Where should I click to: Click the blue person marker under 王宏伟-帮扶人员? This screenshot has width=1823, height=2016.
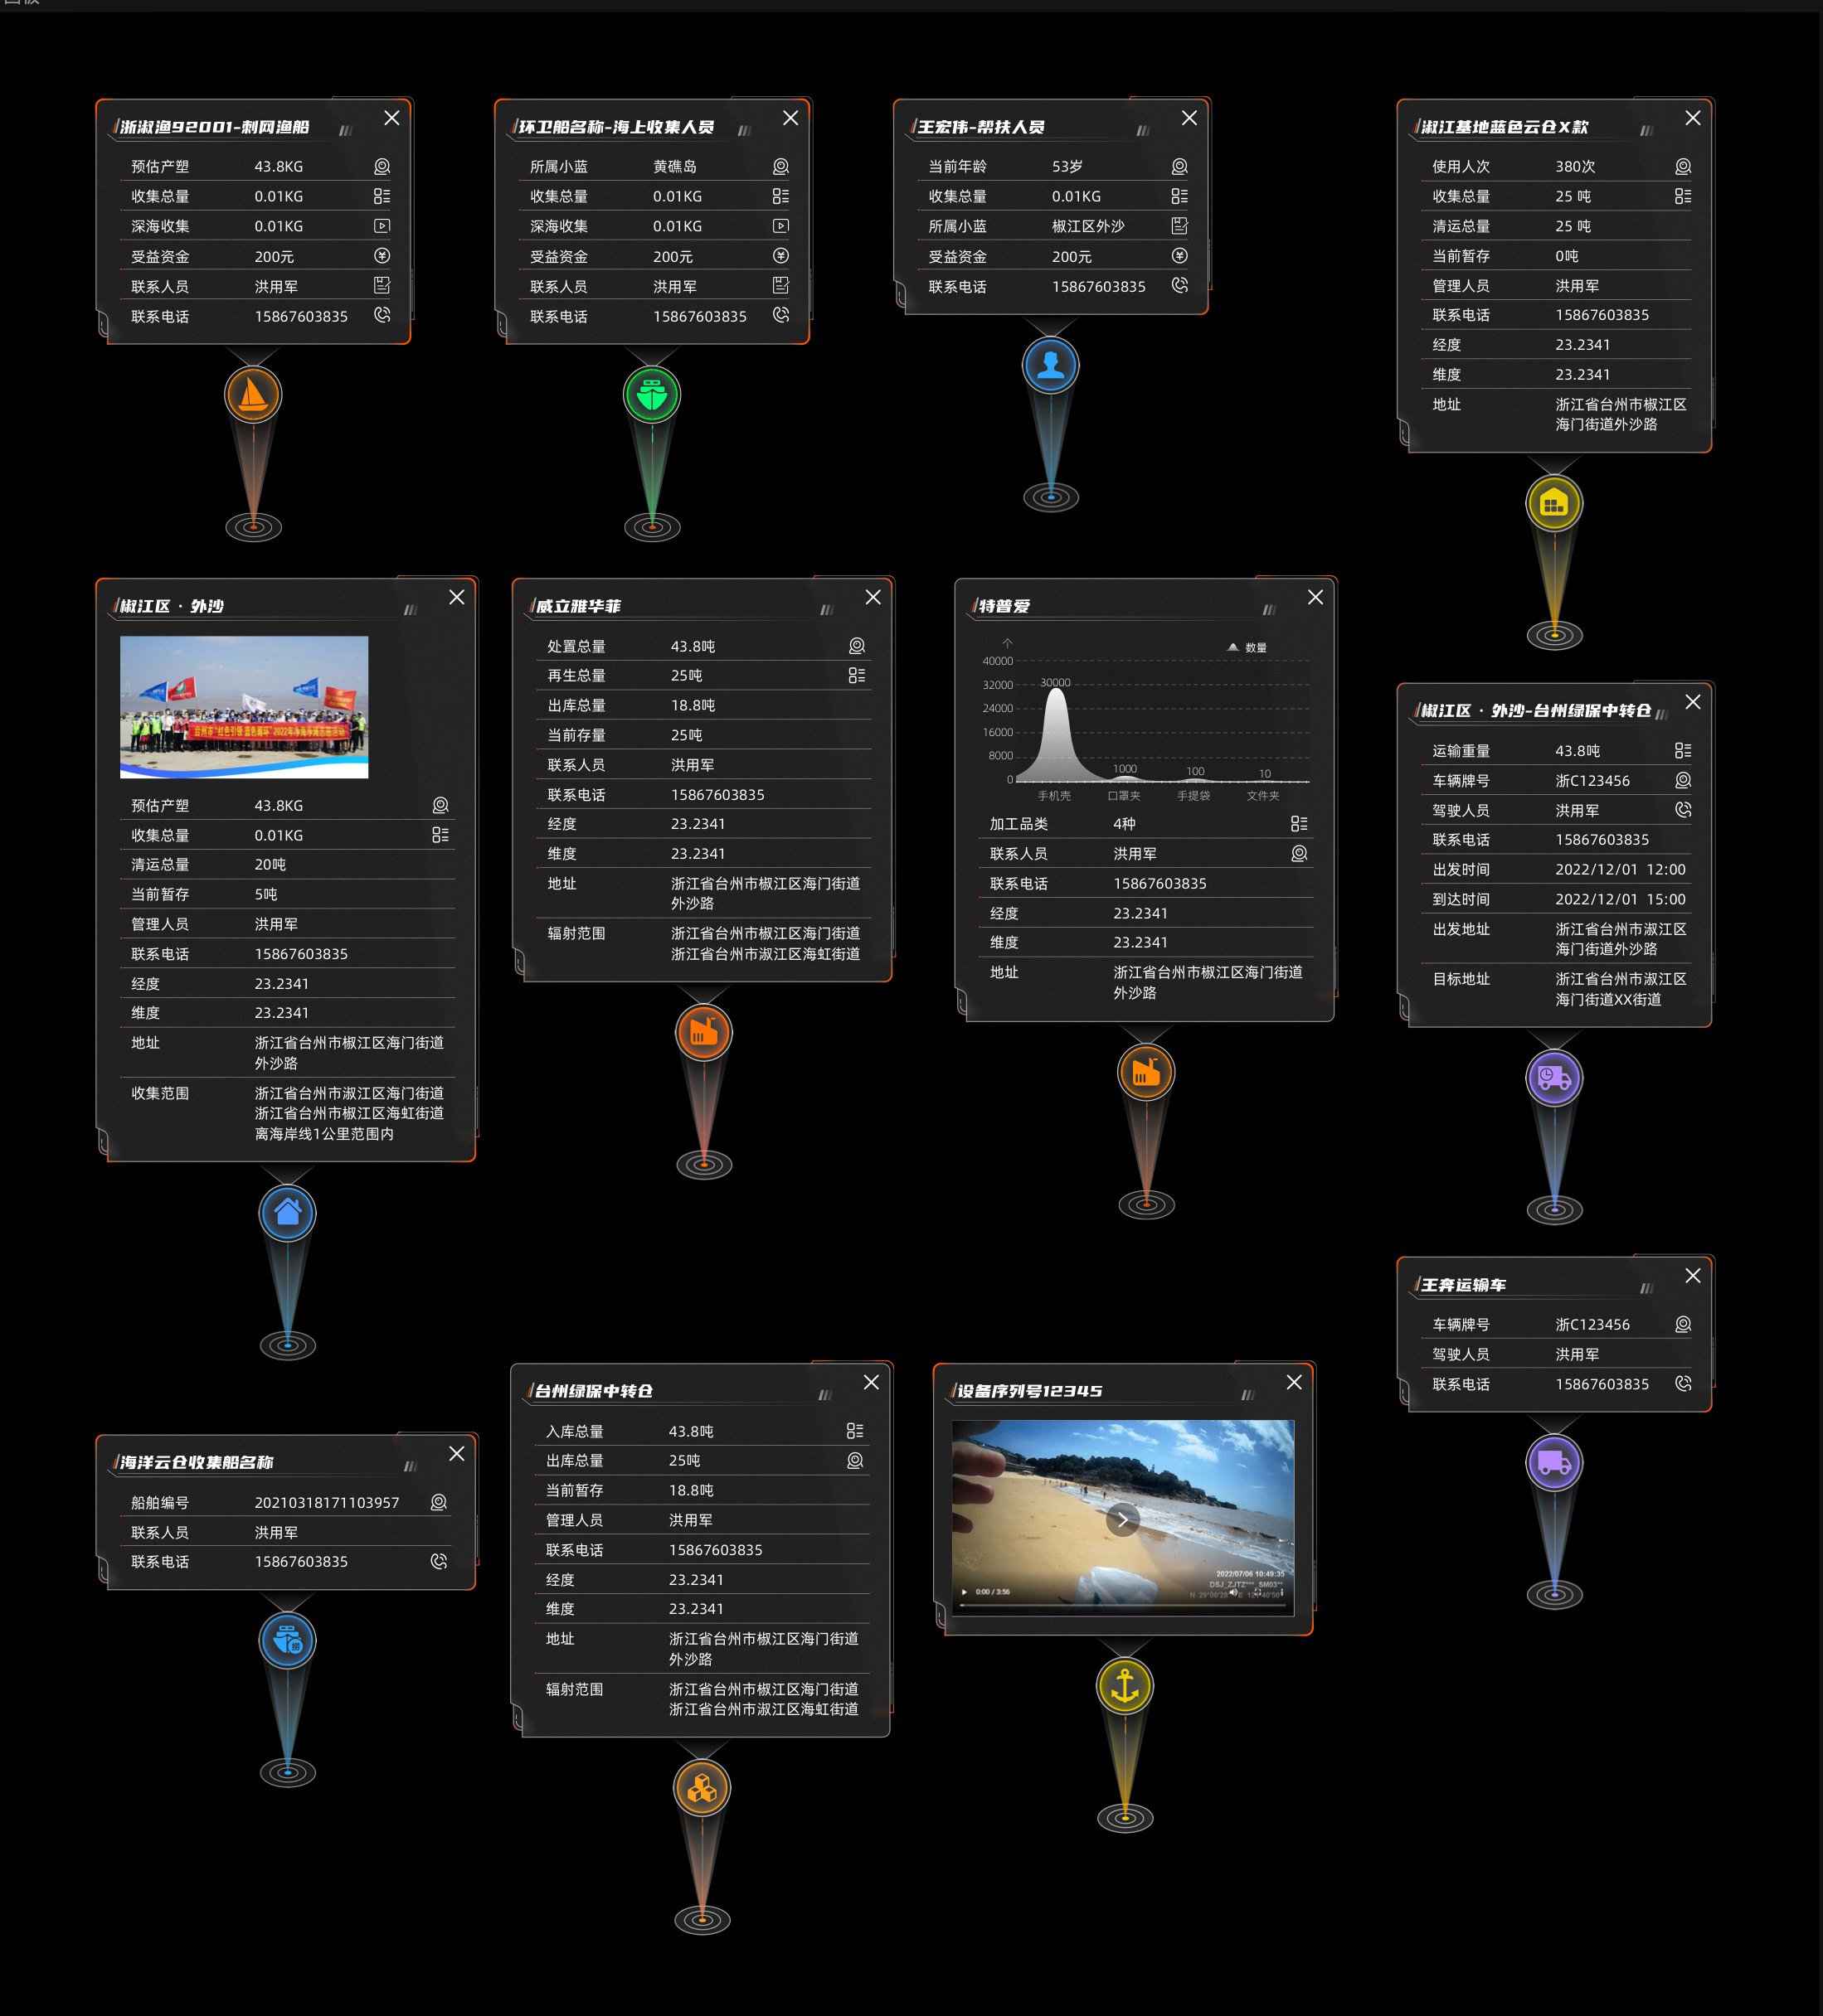(1051, 365)
